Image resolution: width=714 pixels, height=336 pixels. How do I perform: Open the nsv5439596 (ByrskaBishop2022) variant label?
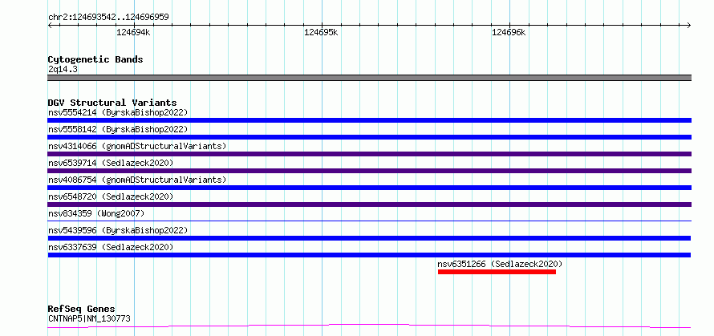118,230
